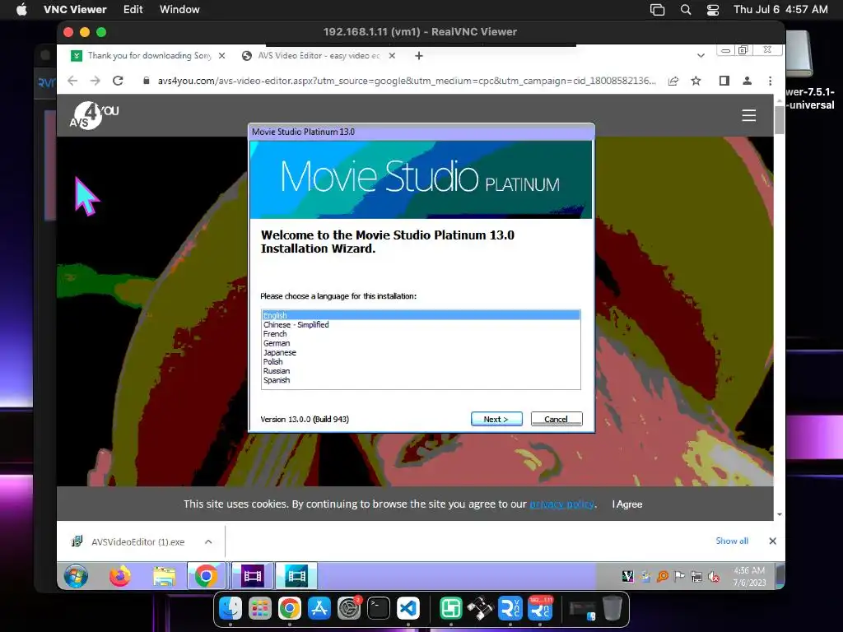Select Russian in the language list
Viewport: 843px width, 632px height.
(x=421, y=371)
